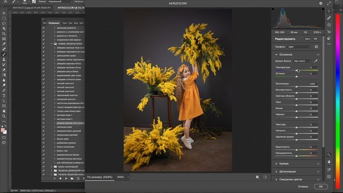Select the Type tool
Image resolution: width=343 pixels, height=193 pixels.
point(4,95)
